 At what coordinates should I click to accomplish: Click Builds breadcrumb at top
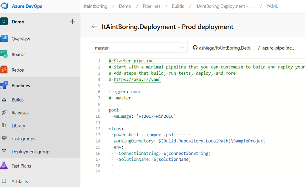click(178, 6)
